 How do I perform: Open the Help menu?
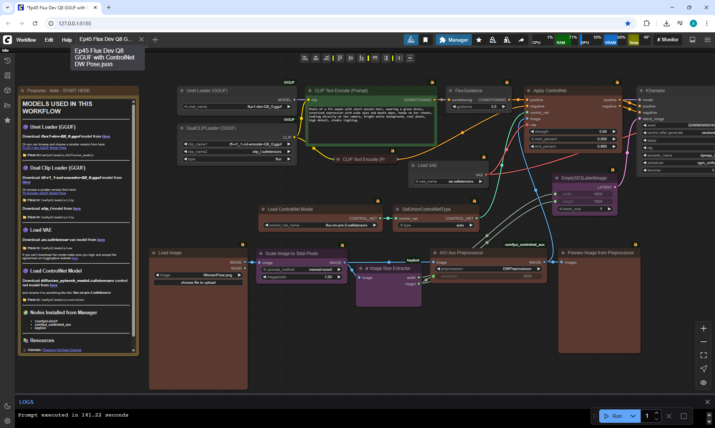pos(67,40)
